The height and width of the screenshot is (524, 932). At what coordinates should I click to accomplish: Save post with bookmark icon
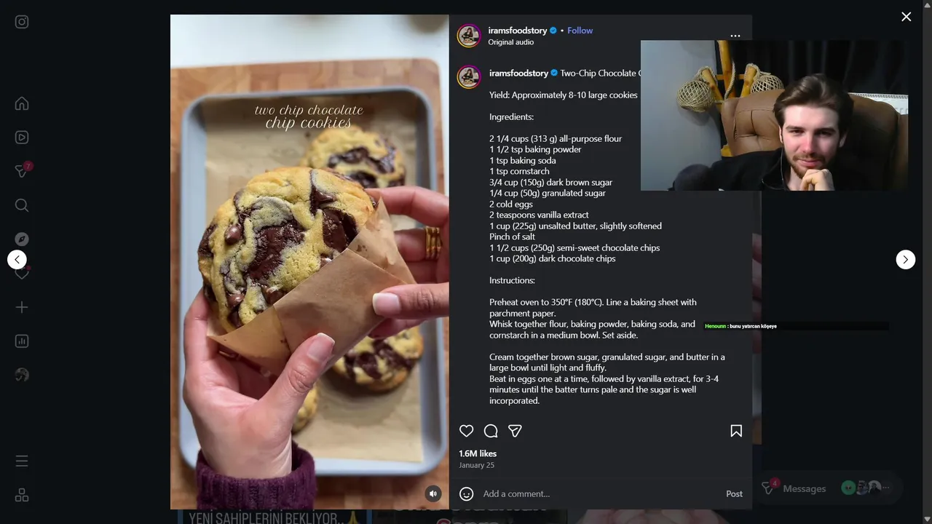point(736,431)
